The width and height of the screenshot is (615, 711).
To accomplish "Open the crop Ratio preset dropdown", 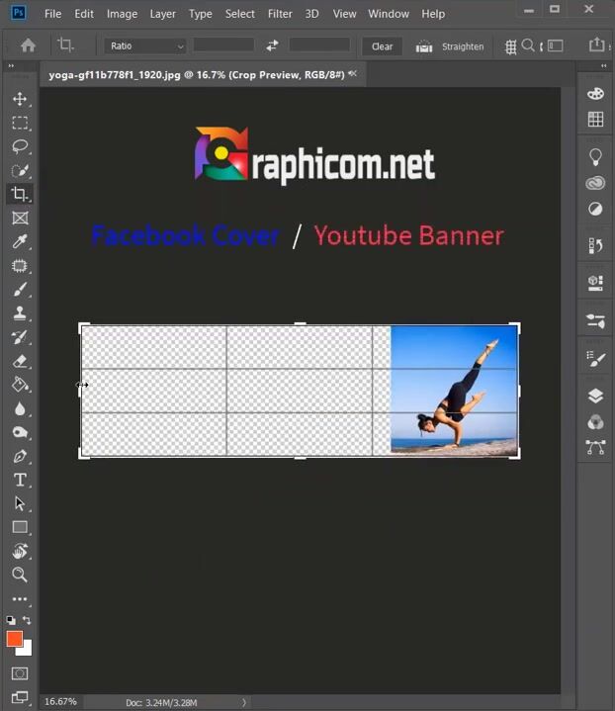I will (x=145, y=46).
